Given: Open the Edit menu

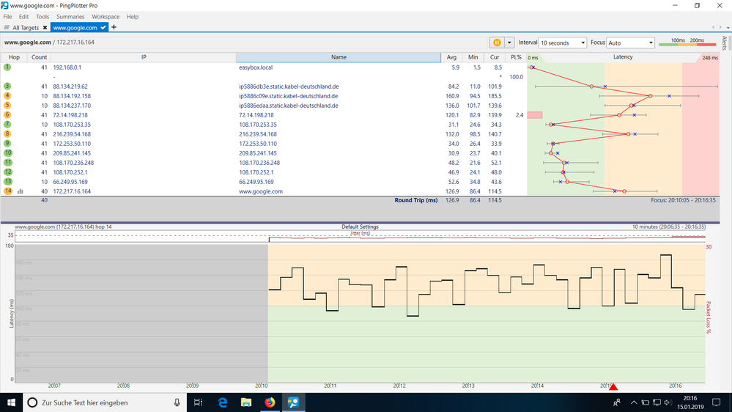Looking at the screenshot, I should [23, 16].
